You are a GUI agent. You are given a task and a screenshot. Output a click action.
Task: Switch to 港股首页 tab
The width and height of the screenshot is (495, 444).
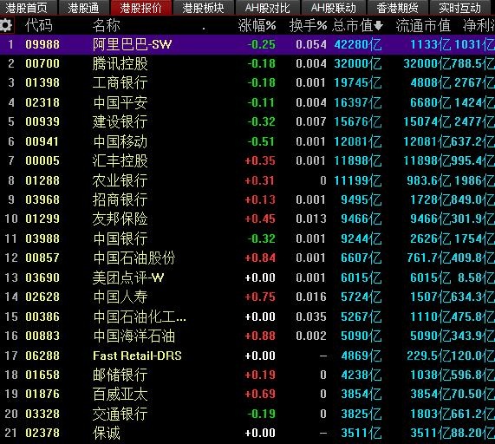(x=27, y=8)
